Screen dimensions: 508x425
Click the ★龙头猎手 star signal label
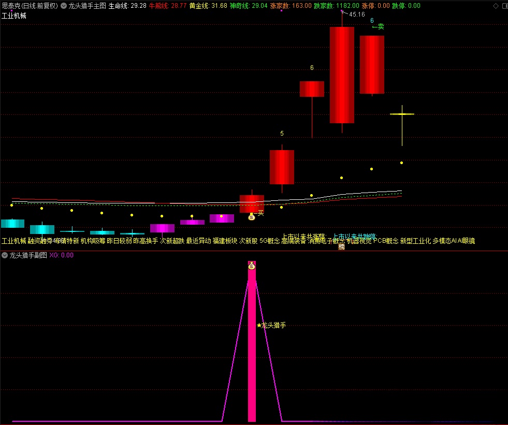(271, 326)
